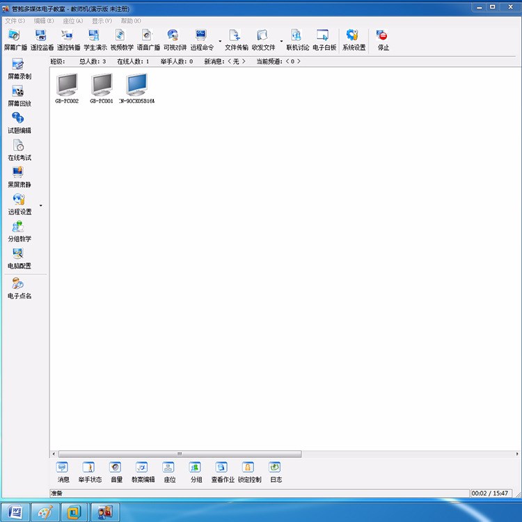Launch 学生演示 student demonstration
This screenshot has width=522, height=522.
[x=95, y=40]
